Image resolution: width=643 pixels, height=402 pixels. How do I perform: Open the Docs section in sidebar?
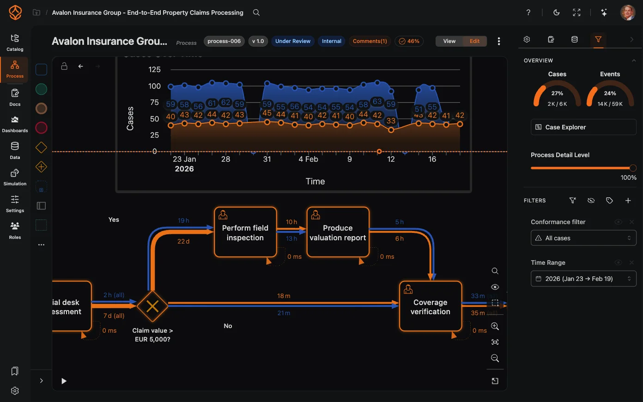click(x=15, y=97)
